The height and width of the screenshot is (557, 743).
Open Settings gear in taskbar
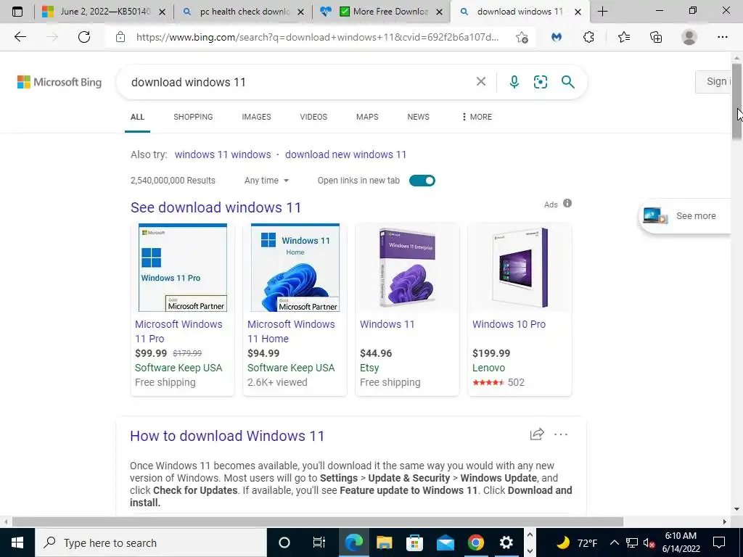[x=506, y=542]
